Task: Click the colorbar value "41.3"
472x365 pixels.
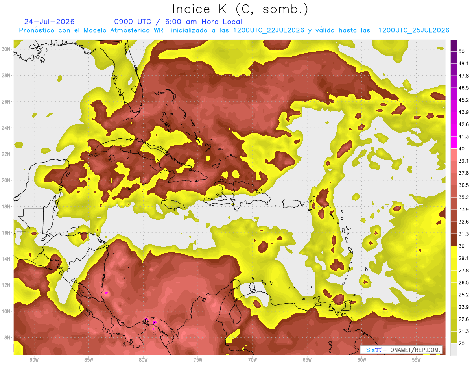Action: 463,137
